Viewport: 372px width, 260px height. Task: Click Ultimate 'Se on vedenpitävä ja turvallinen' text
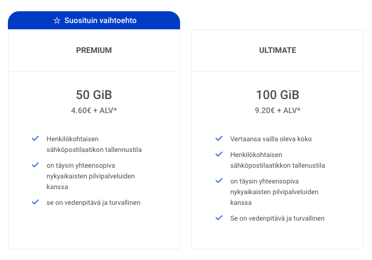277,218
